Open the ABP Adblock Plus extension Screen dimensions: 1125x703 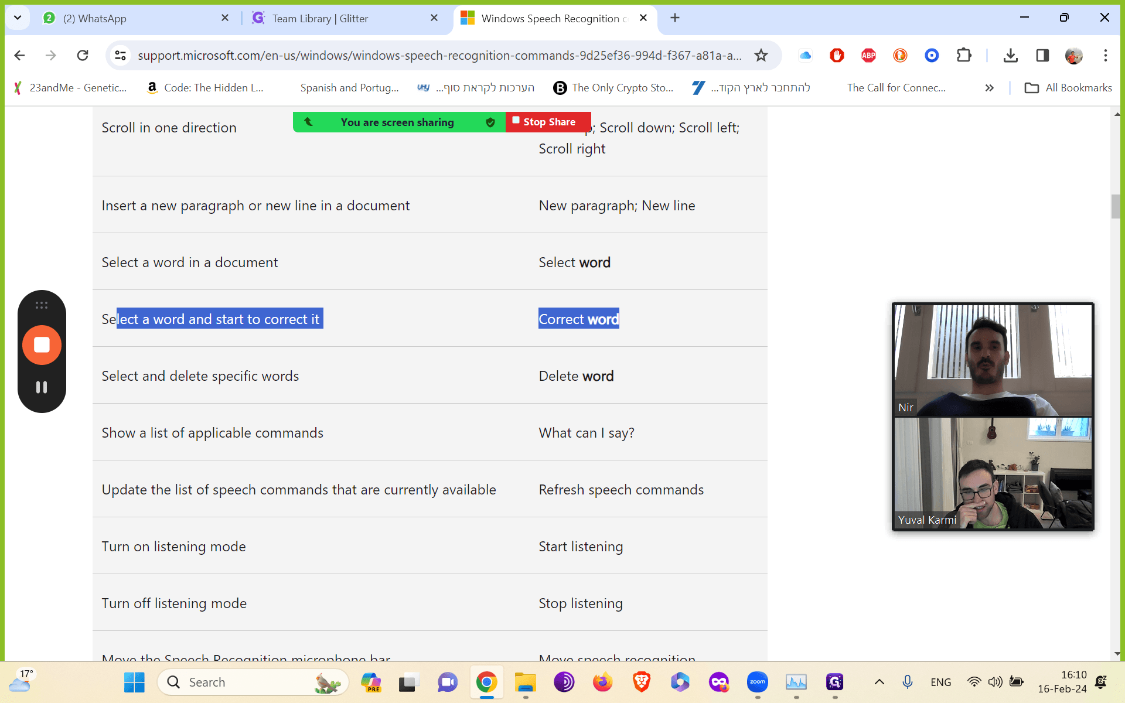click(868, 56)
